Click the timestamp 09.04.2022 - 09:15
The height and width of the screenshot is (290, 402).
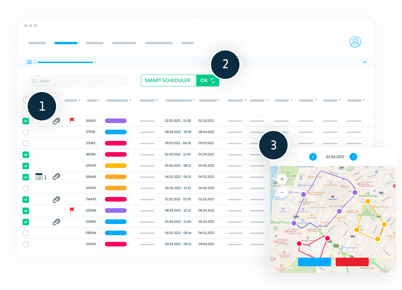coord(178,244)
